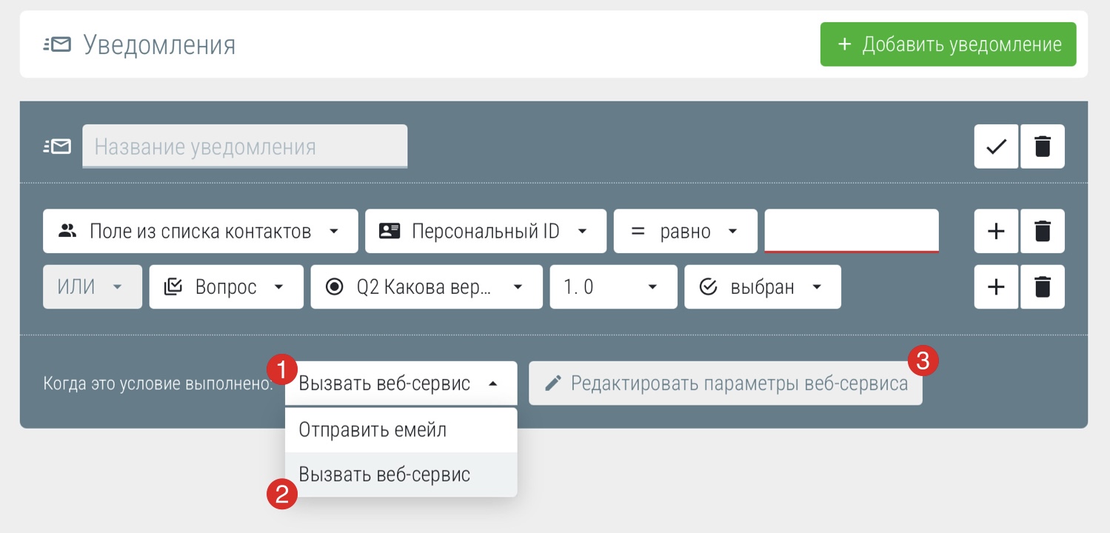
Task: Add condition after the Вопрос row
Action: tap(996, 286)
